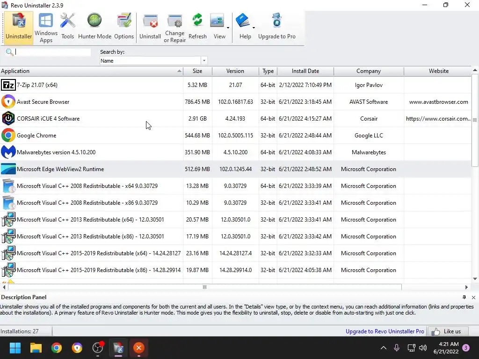Screen dimensions: 479x359
Task: Click the Igor Pavlov company cell
Action: click(x=369, y=85)
